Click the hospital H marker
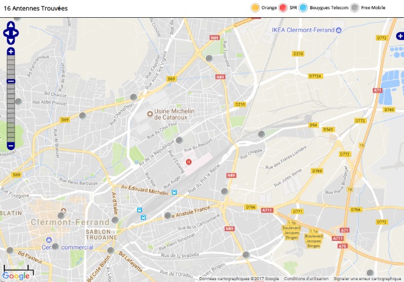404x282 pixels. [189, 162]
